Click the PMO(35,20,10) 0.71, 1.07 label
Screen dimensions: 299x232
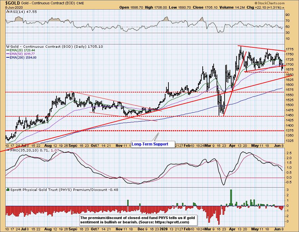[x=35, y=150]
